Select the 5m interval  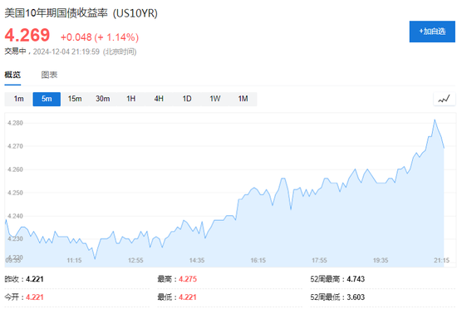point(47,99)
